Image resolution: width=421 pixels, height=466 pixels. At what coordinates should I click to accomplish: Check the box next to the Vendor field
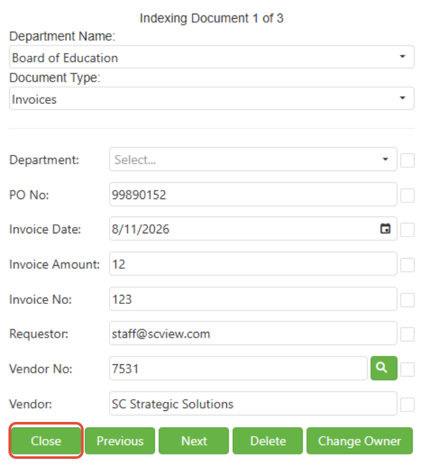[407, 404]
